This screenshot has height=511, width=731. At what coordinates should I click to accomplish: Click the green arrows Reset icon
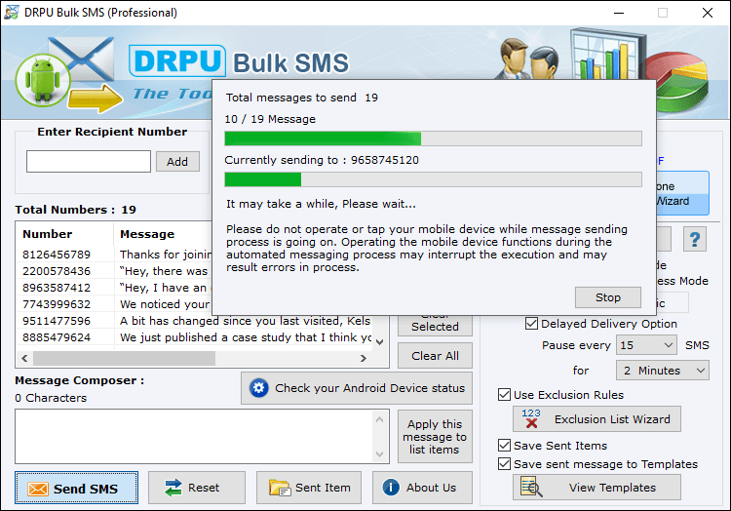pos(173,488)
